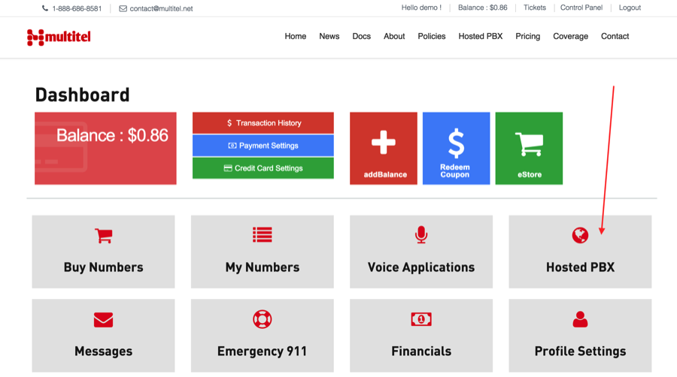Click the red Balance $0.86 card

[x=105, y=148]
